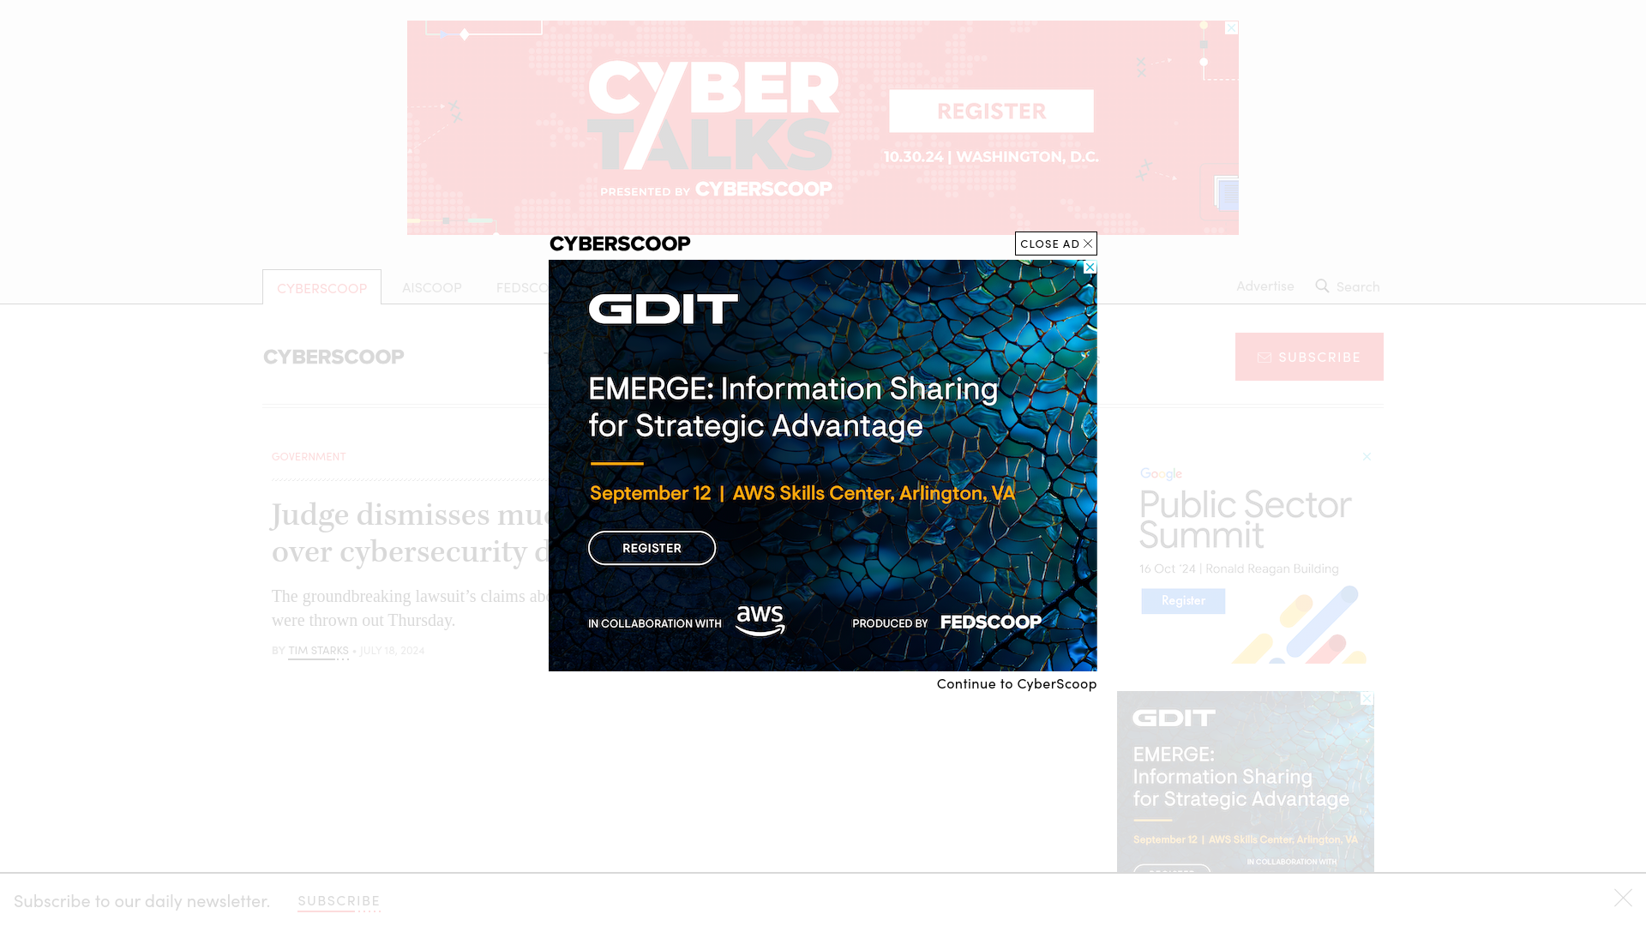
Task: Click the Google logo in sidebar ad
Action: pos(1161,472)
